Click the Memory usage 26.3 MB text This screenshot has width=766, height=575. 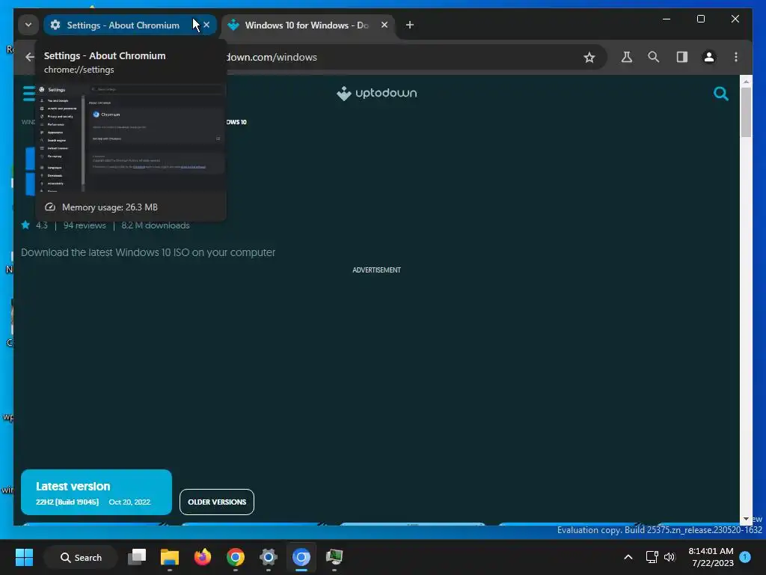(110, 207)
